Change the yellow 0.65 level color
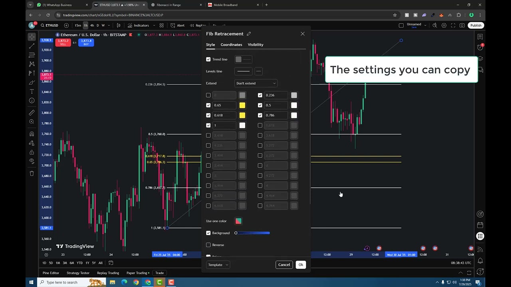Image resolution: width=511 pixels, height=287 pixels. [x=242, y=105]
